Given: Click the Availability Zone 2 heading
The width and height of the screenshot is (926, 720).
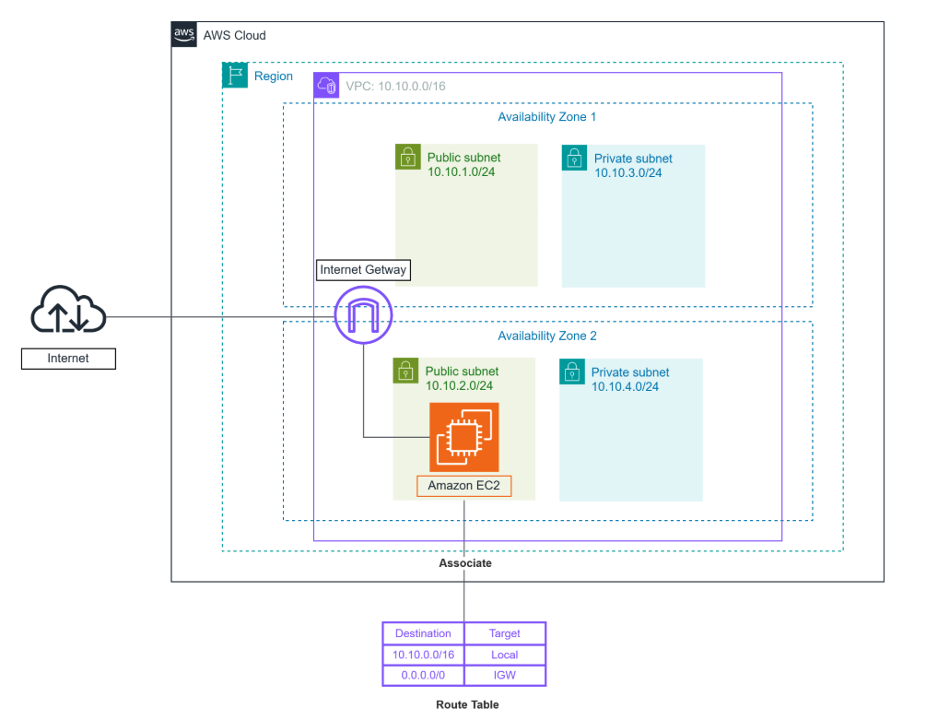Looking at the screenshot, I should [547, 336].
